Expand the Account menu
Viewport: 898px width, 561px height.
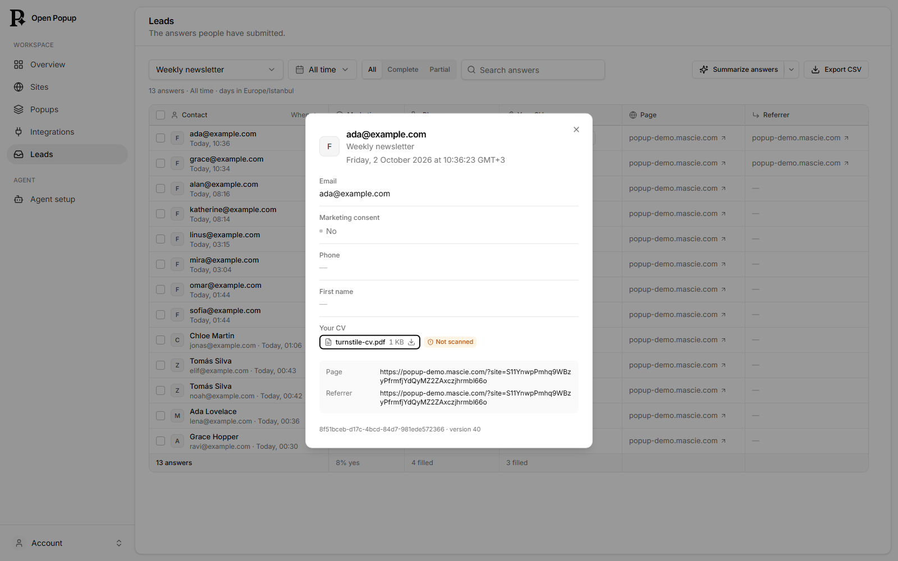tap(67, 543)
